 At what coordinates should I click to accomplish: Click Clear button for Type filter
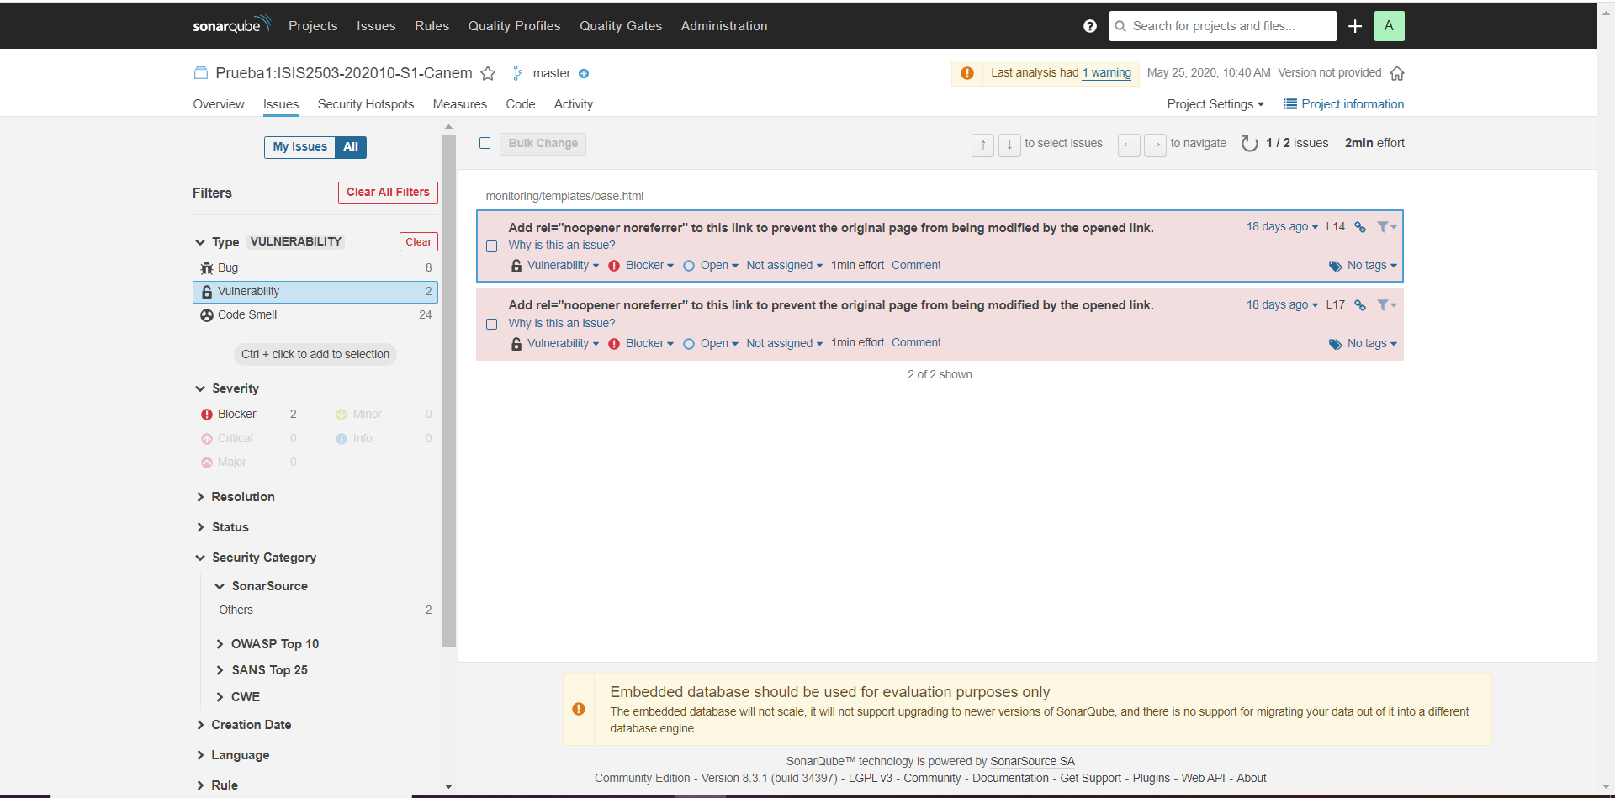point(418,242)
